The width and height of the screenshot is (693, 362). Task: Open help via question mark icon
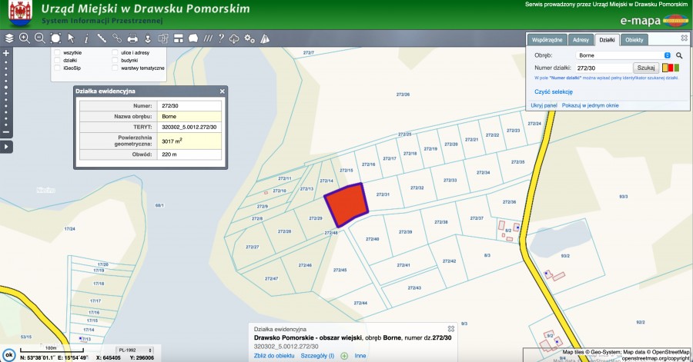tap(220, 38)
